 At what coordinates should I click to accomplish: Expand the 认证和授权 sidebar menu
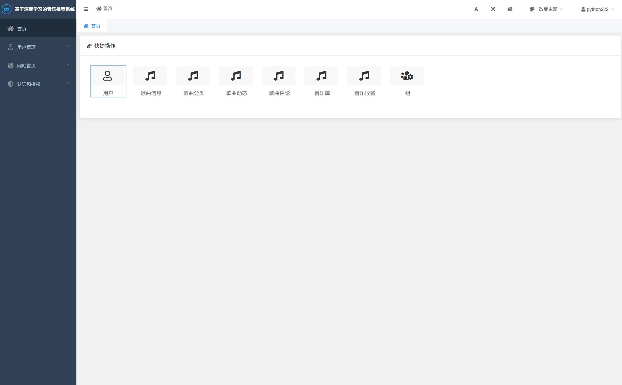click(38, 84)
